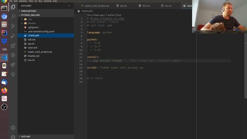The width and height of the screenshot is (247, 139).
Task: Click the .travis.yml breadcrumb
Action: (x=87, y=11)
